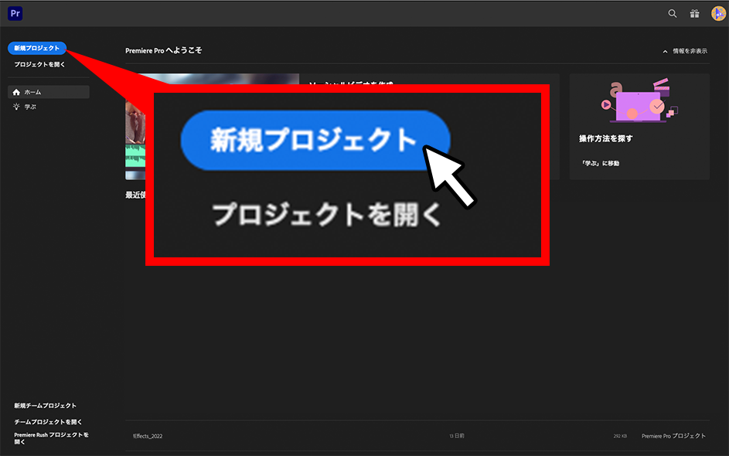Click チームプロジェクトを開く
The image size is (729, 456).
tap(48, 422)
